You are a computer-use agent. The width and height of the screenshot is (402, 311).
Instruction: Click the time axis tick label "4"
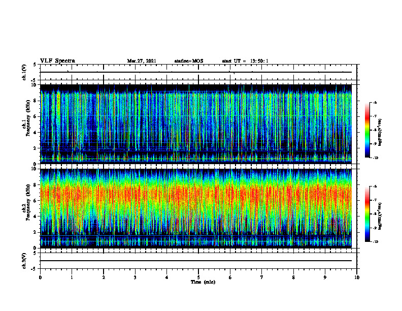(167, 277)
